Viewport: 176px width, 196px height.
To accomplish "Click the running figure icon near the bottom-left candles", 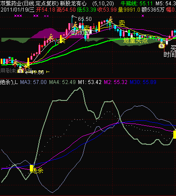I will 15,62.
